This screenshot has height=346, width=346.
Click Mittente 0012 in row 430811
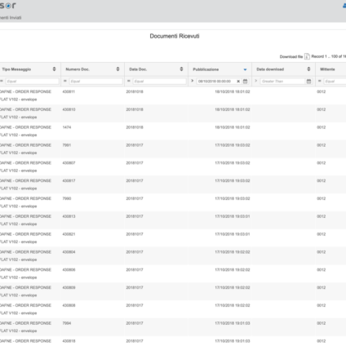click(x=321, y=91)
